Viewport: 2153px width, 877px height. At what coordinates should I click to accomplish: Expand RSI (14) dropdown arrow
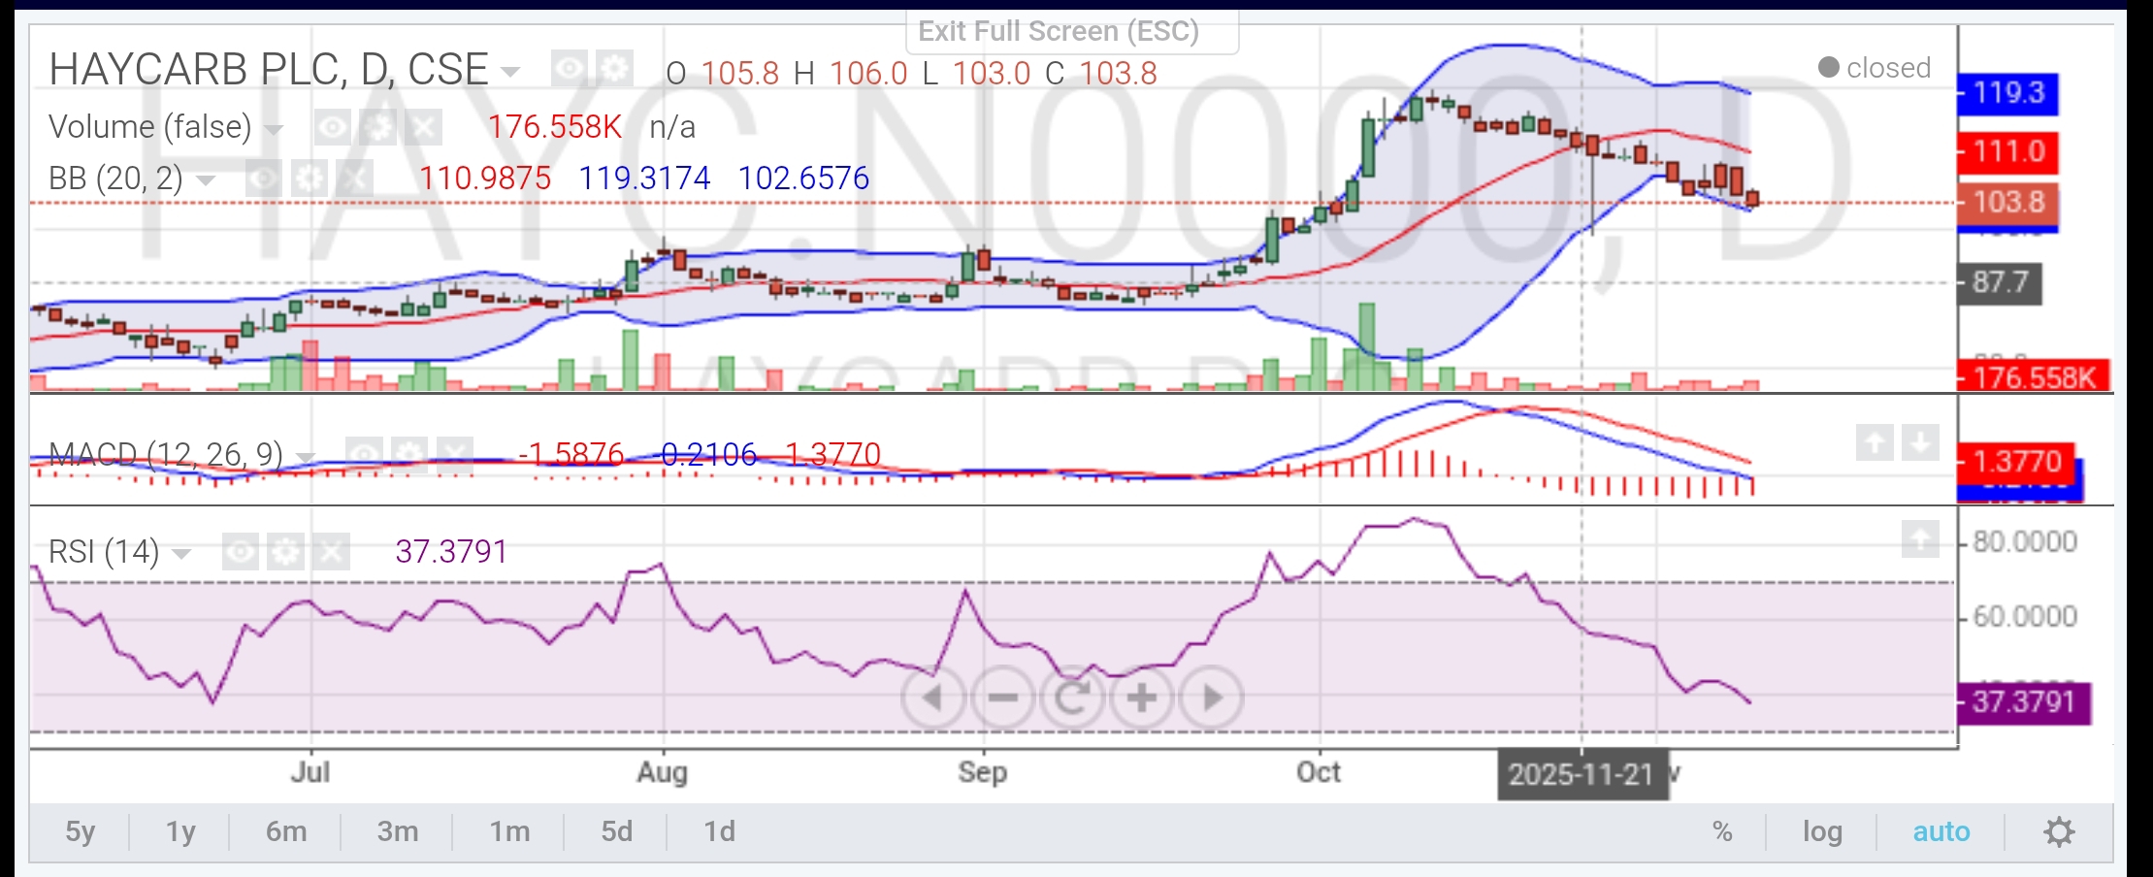click(x=181, y=554)
